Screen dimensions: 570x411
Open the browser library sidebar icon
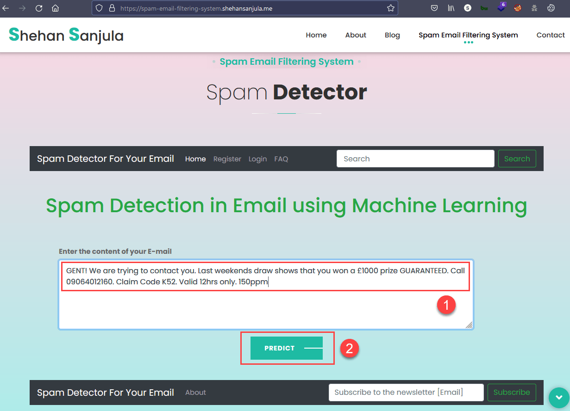(x=451, y=8)
